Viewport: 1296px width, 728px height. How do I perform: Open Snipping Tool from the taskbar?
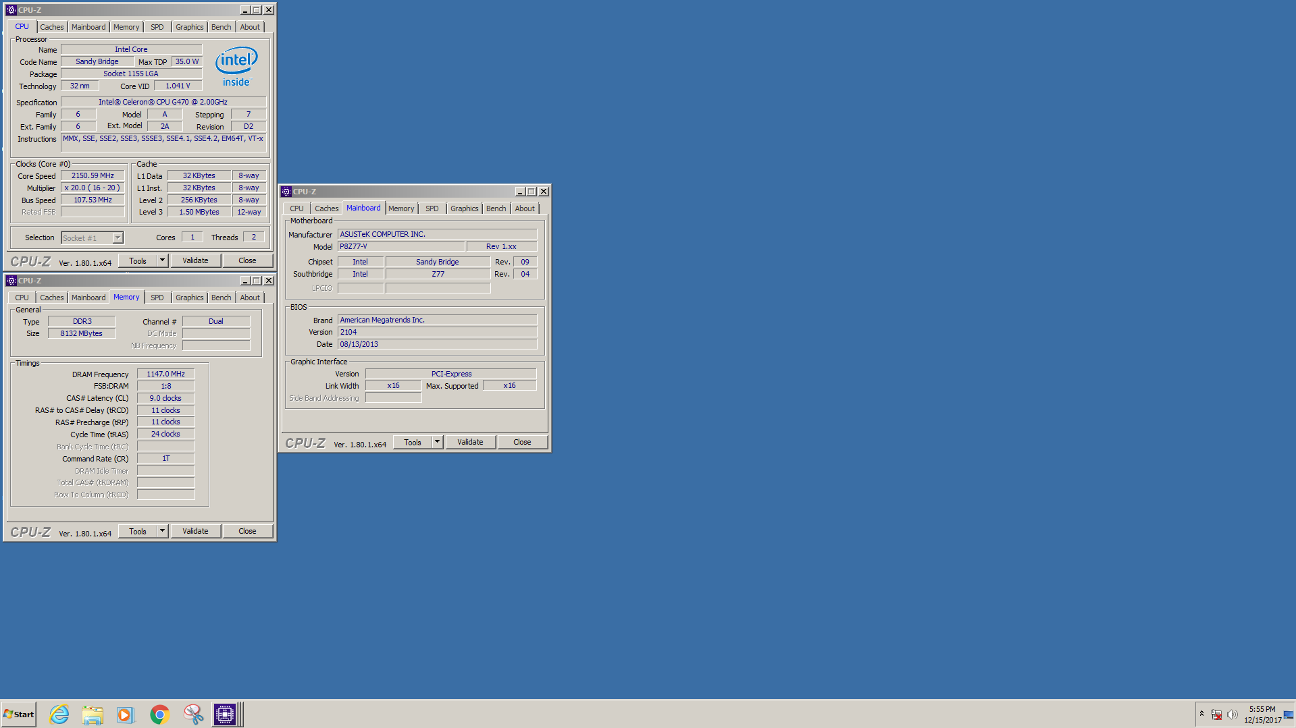[193, 714]
